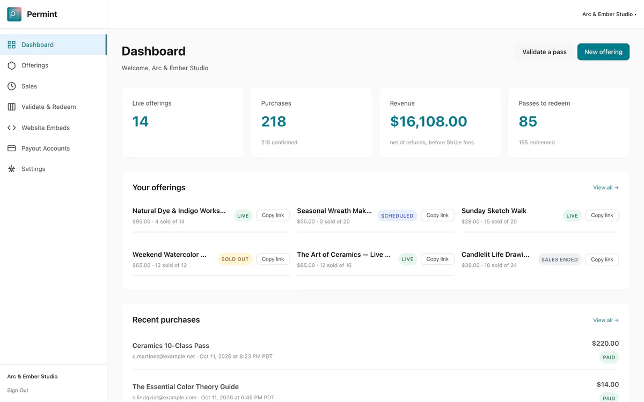Click the Dashboard grid icon
644x402 pixels.
coord(11,44)
